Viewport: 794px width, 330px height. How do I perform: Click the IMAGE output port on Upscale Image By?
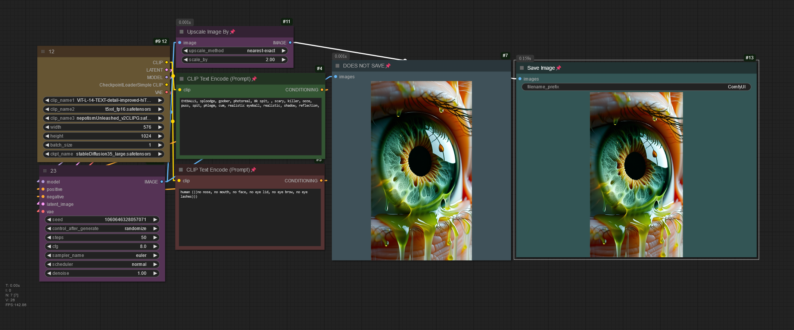coord(290,43)
